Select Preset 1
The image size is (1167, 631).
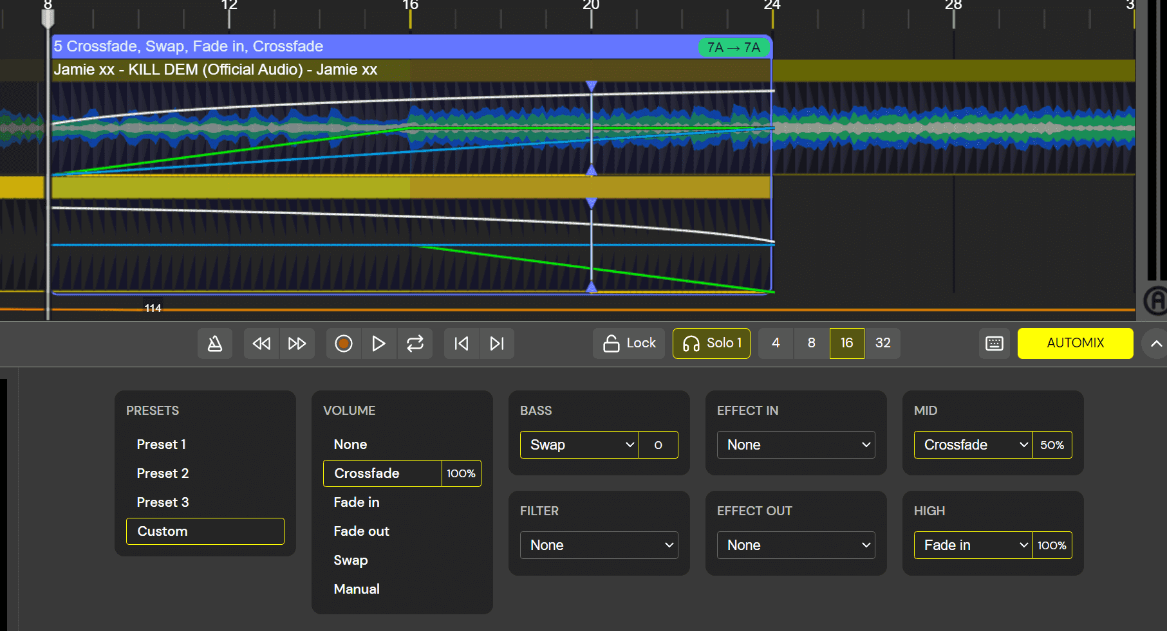point(205,444)
